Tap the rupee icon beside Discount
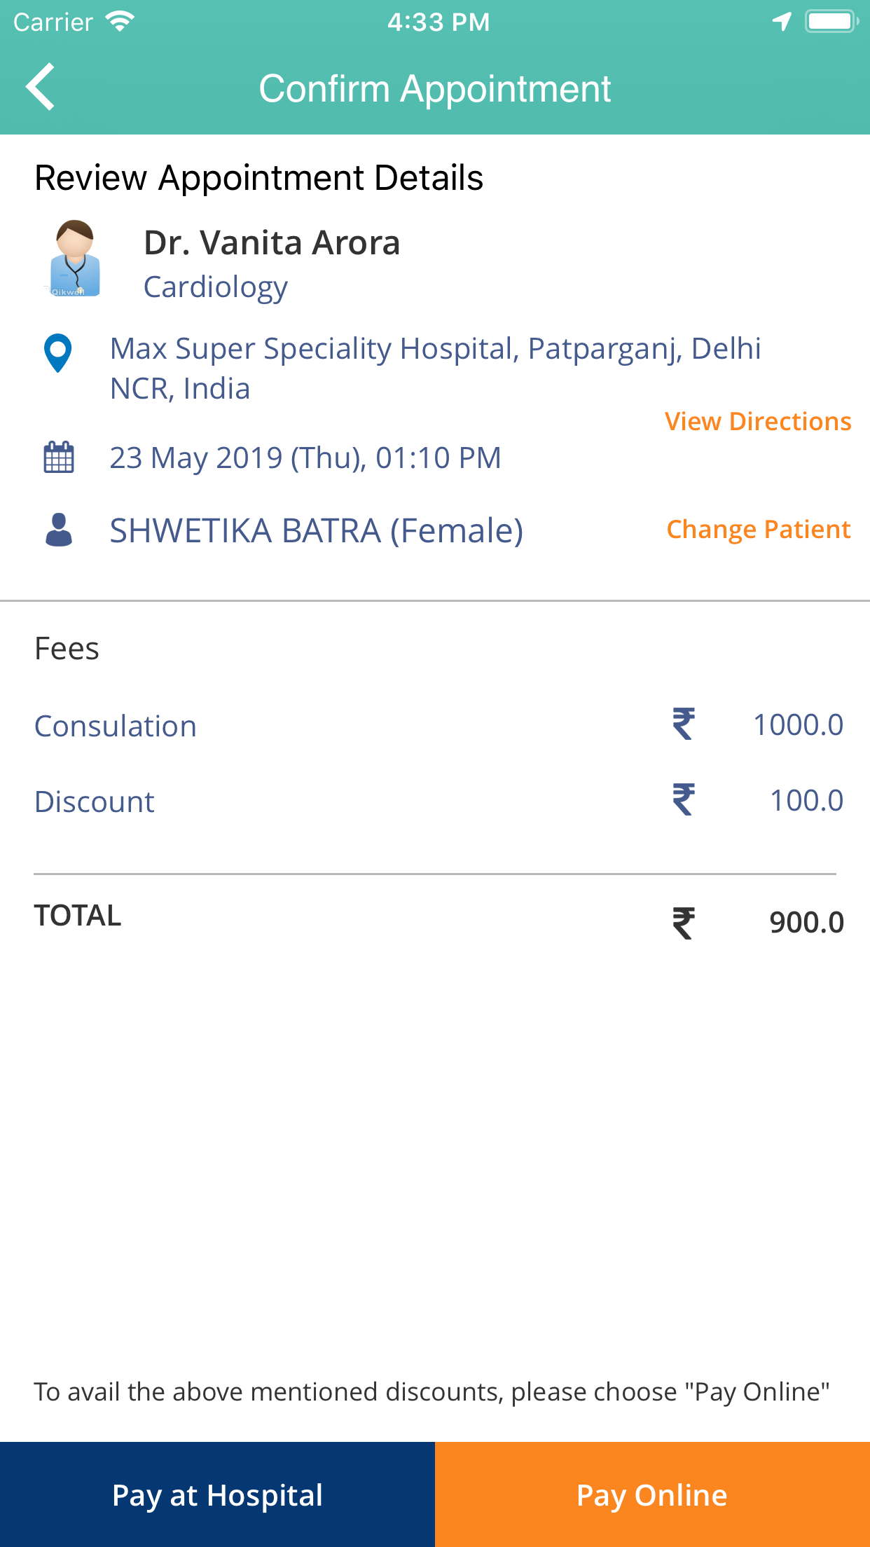This screenshot has width=870, height=1547. point(684,799)
